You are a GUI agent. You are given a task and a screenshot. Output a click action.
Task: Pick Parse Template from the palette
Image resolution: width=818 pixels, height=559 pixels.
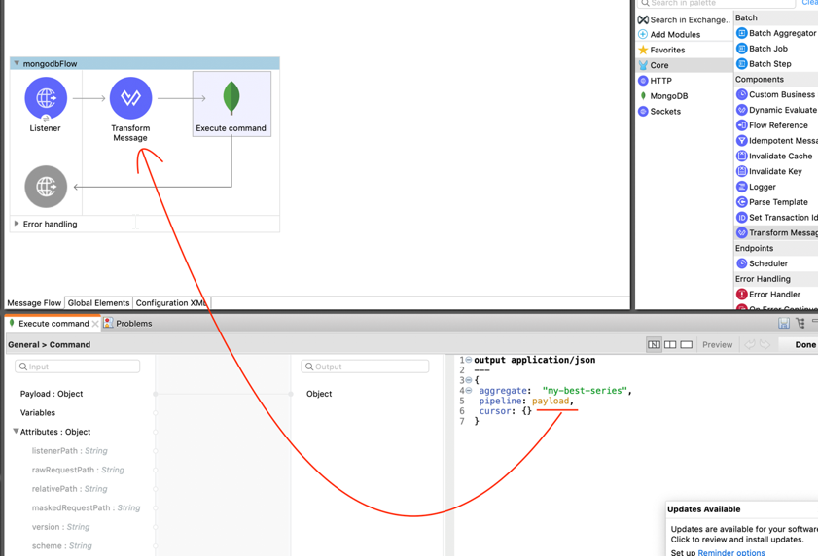[772, 202]
